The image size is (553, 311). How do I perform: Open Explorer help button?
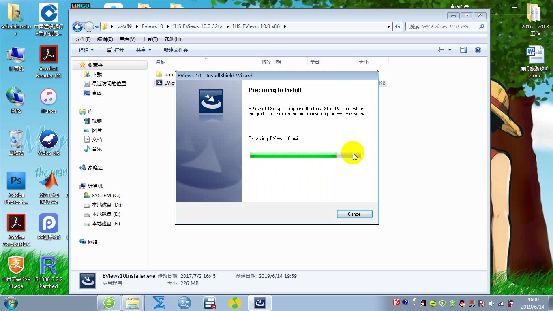478,50
